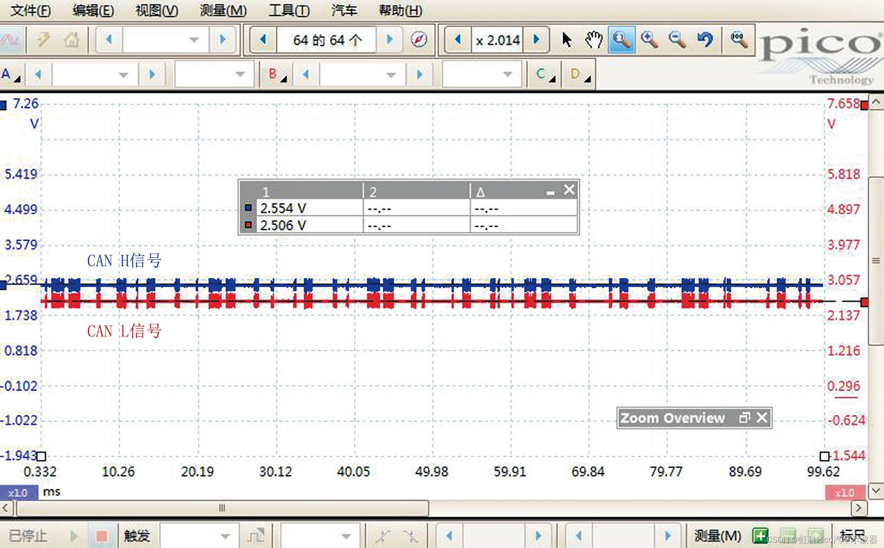Click the horizontal scrollbar thumb

(x=222, y=507)
